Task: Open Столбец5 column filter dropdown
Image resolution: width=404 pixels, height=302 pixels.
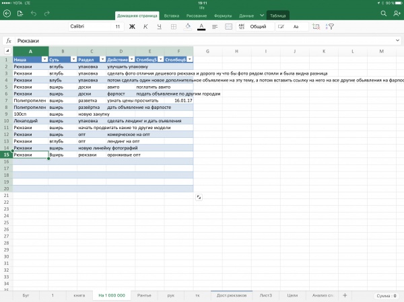Action: click(161, 59)
